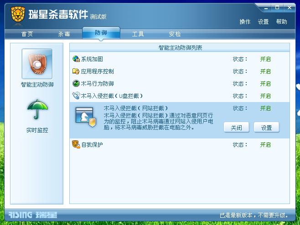
Task: Click 开启 status of 自我保护
Action: point(265,145)
